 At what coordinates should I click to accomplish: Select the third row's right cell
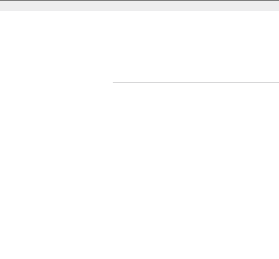[x=196, y=229]
